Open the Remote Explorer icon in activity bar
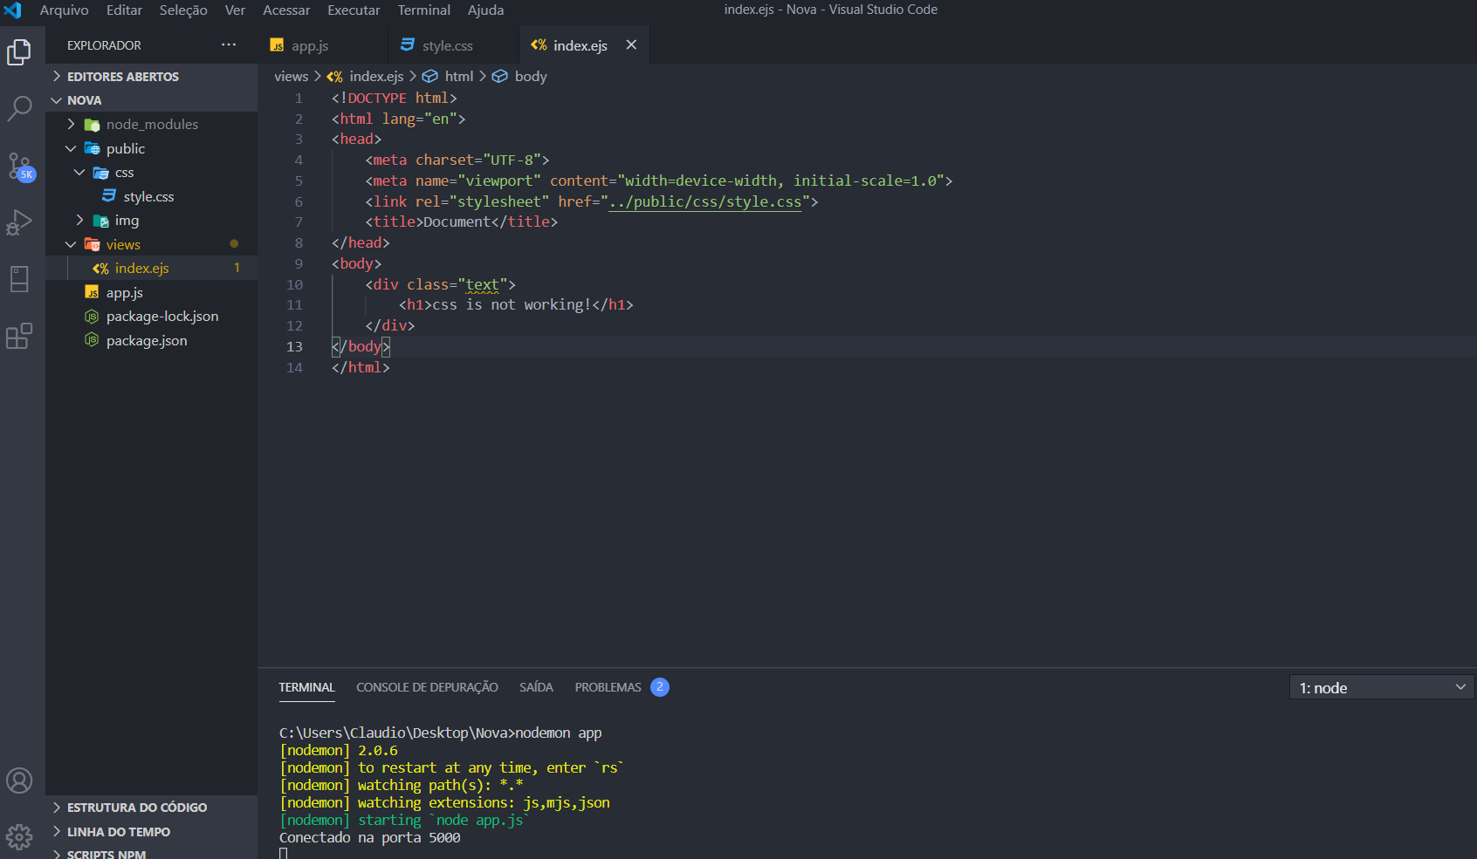1477x859 pixels. 19,279
